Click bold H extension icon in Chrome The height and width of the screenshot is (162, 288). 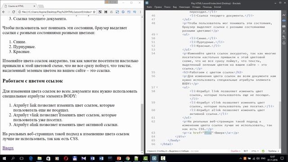point(106,12)
